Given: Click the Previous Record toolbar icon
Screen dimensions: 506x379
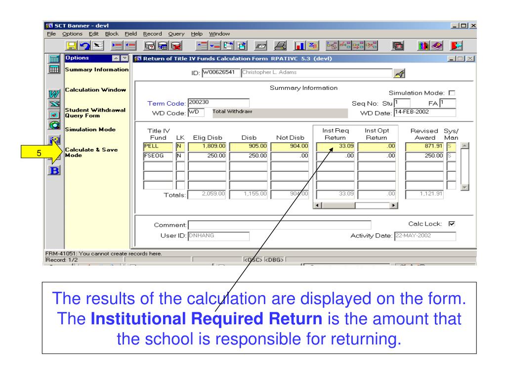Looking at the screenshot, I should pyautogui.click(x=202, y=46).
